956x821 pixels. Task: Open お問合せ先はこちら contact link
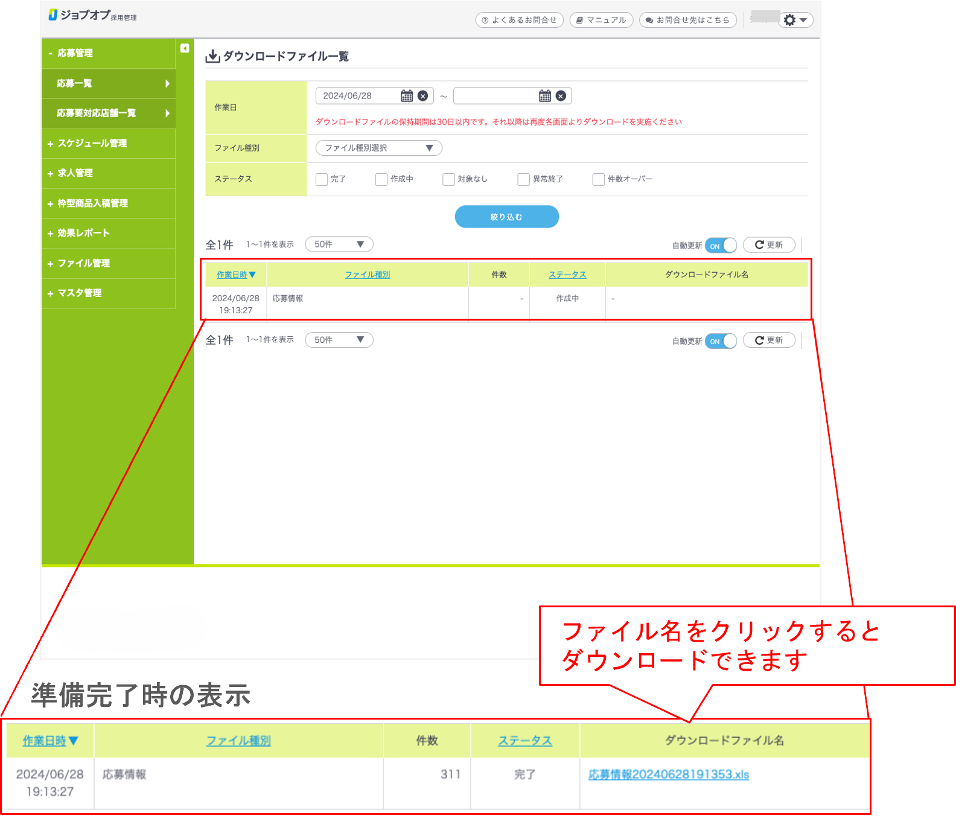click(687, 20)
